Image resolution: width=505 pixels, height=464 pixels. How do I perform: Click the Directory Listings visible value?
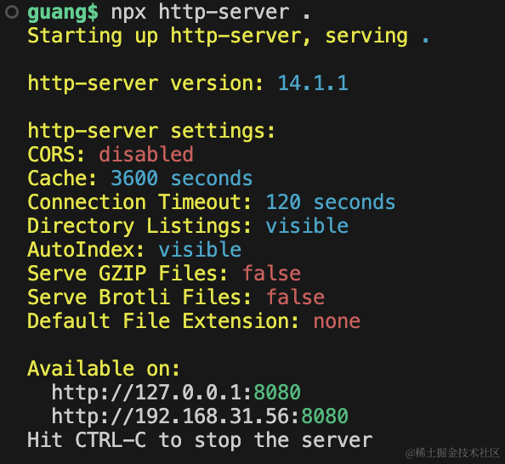coord(307,225)
